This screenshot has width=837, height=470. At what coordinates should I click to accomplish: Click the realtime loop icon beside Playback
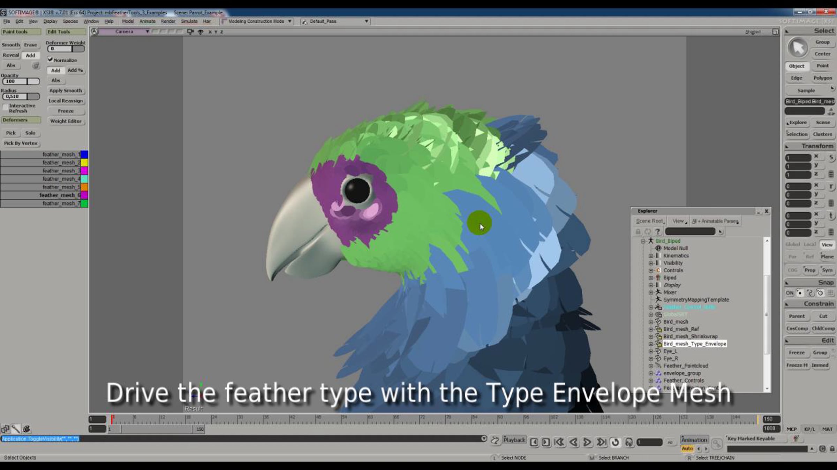[x=495, y=440]
